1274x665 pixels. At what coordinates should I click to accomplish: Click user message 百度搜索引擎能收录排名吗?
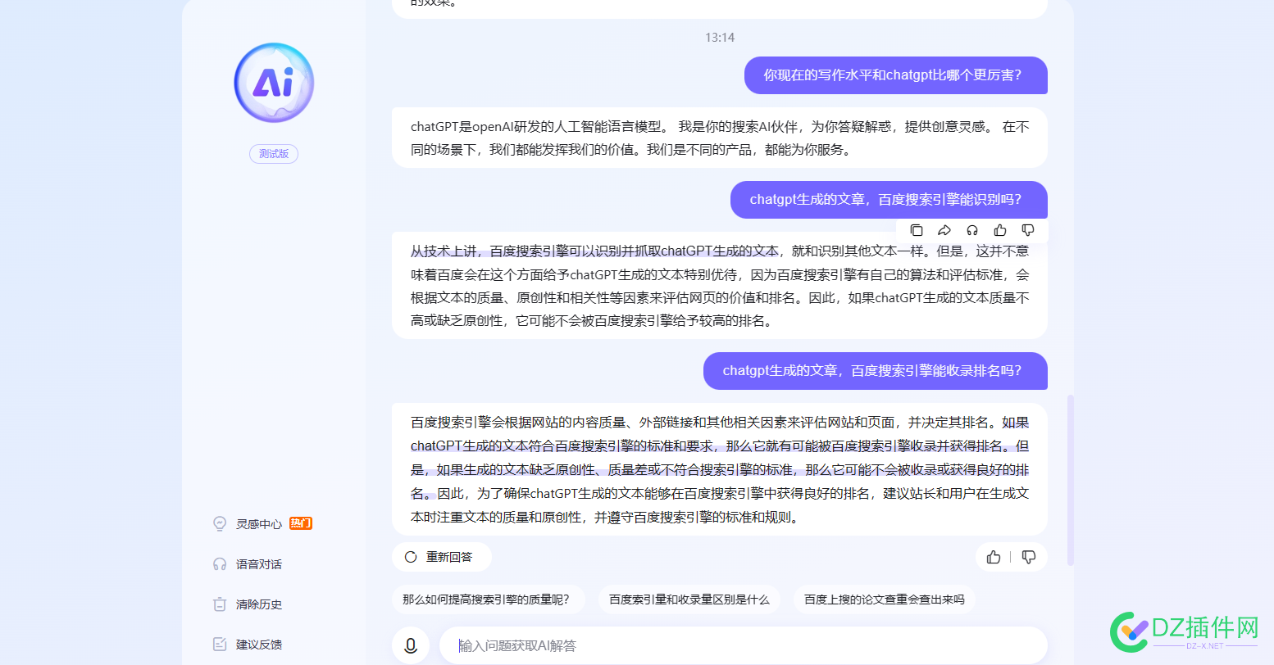coord(876,371)
